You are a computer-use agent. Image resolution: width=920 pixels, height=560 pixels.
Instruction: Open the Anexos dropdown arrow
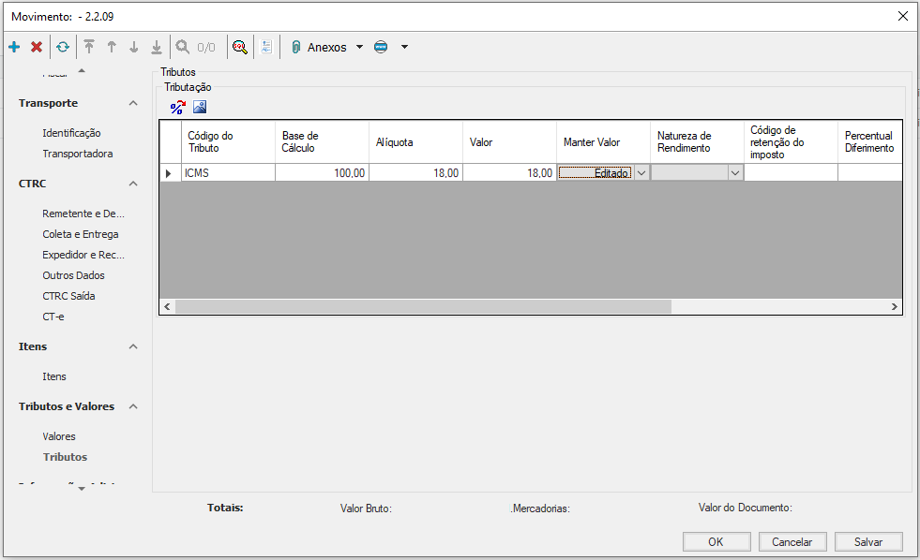tap(360, 47)
